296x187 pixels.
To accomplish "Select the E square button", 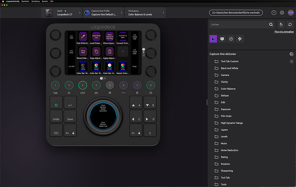I will pyautogui.click(x=150, y=130).
